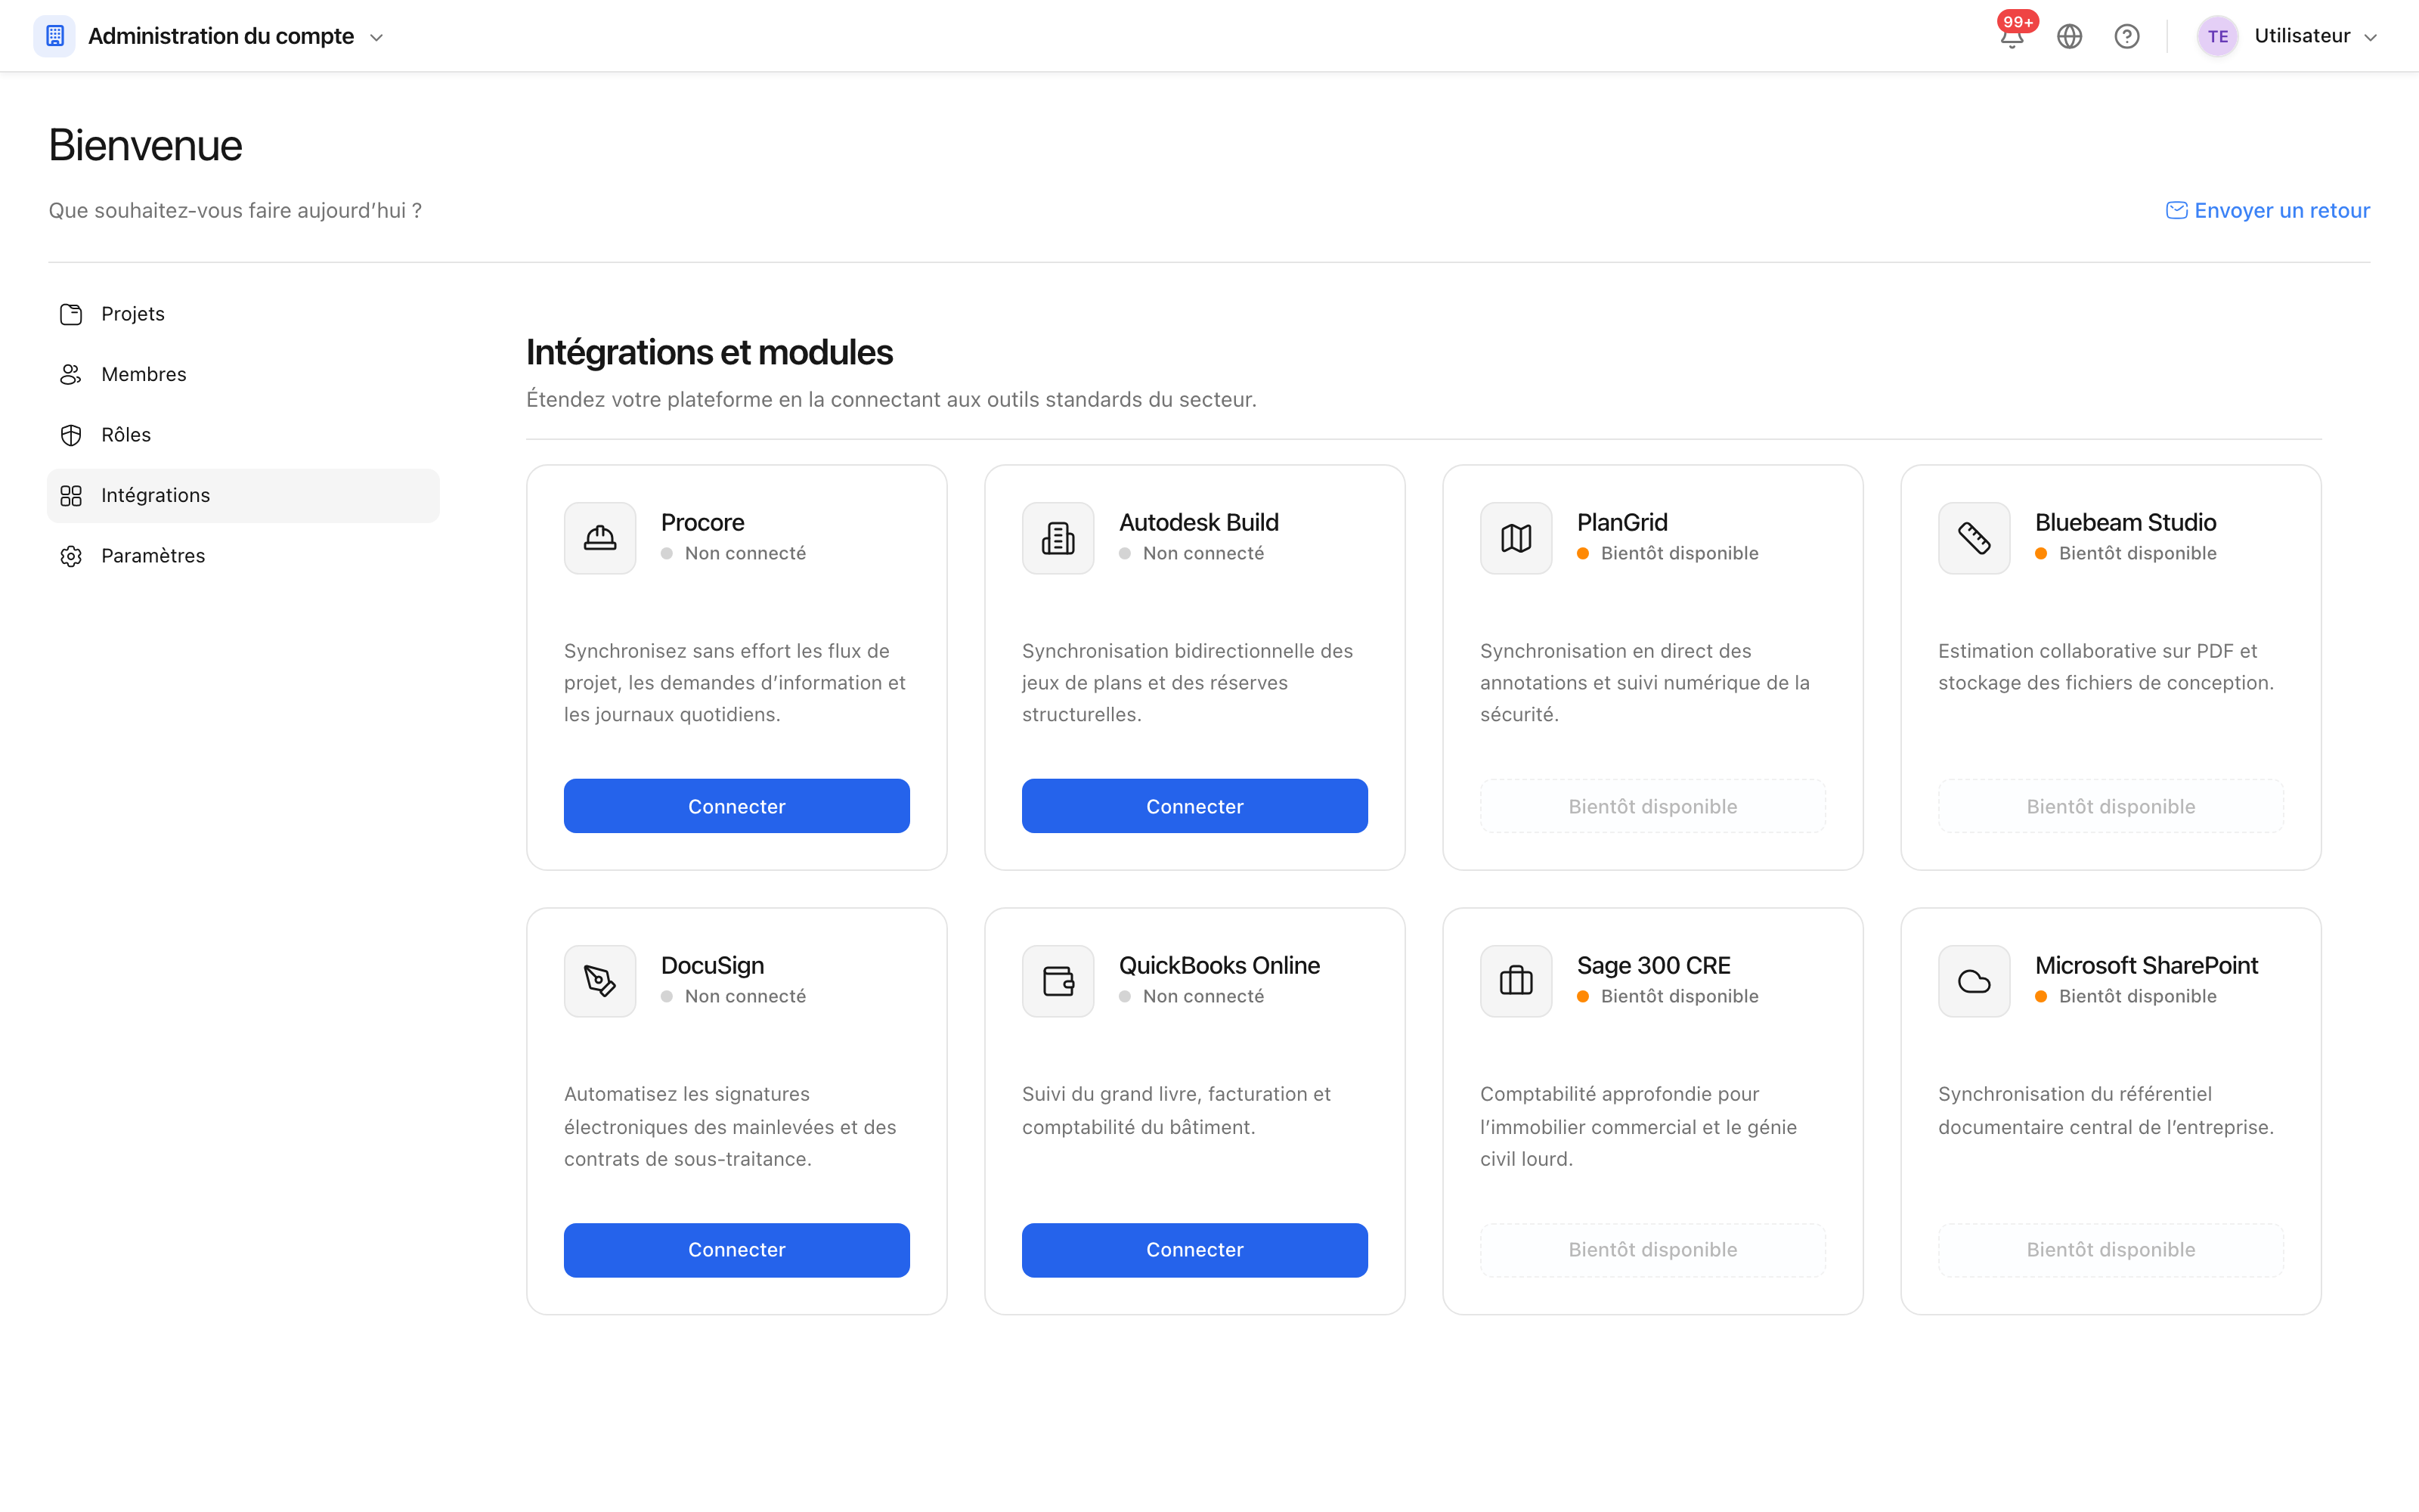Click the Bluebeam Studio ruler icon

[x=1975, y=538]
